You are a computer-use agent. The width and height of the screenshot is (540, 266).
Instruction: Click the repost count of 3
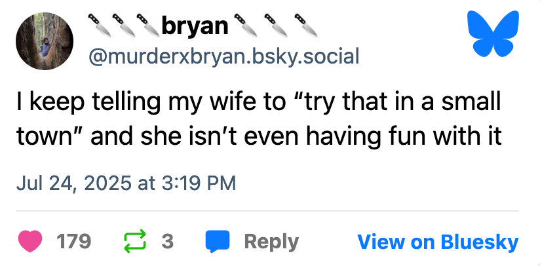click(168, 242)
